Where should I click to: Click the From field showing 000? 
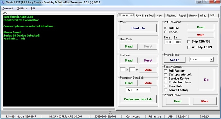pos(168,42)
